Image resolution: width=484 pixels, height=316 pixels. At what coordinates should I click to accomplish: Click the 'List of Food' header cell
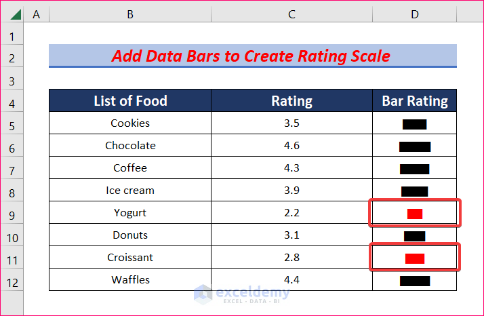coord(130,101)
